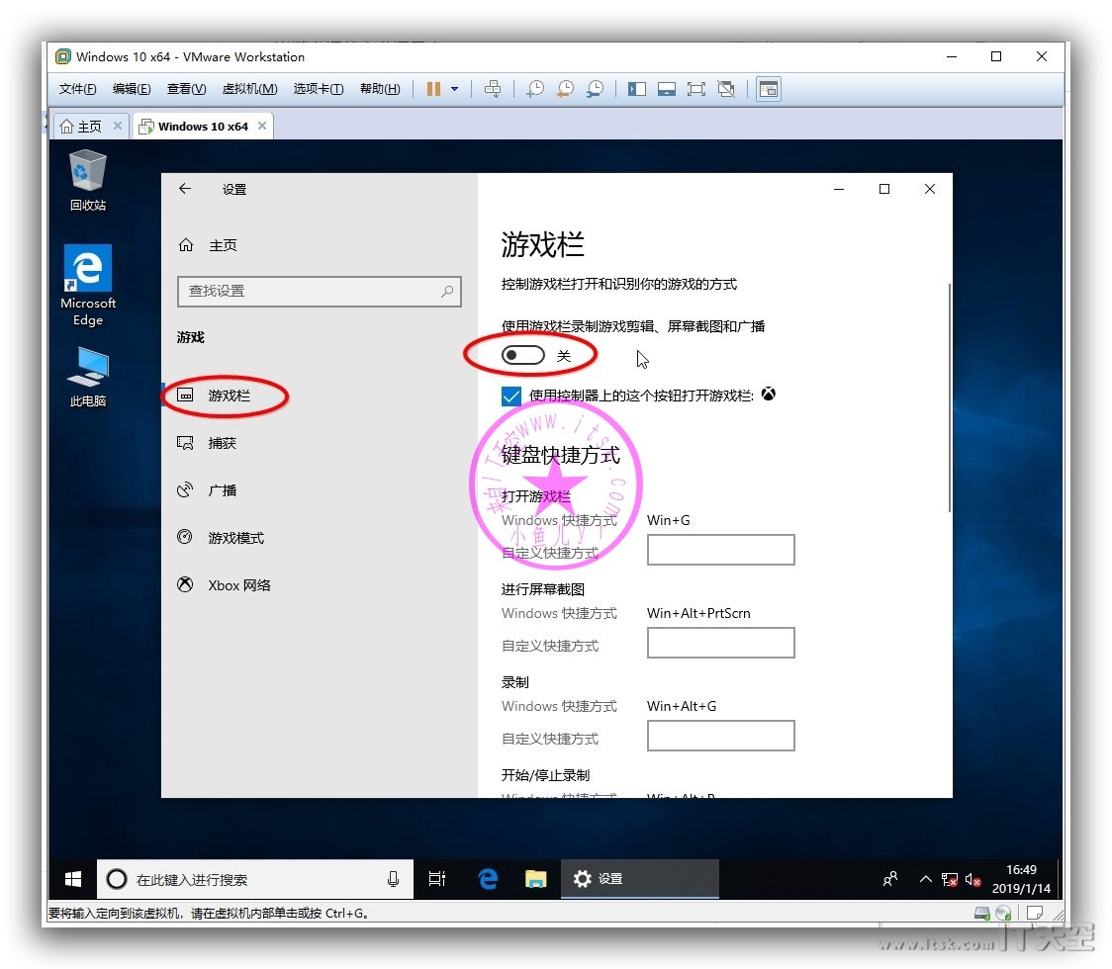Go back using the settings back arrow

pos(185,189)
